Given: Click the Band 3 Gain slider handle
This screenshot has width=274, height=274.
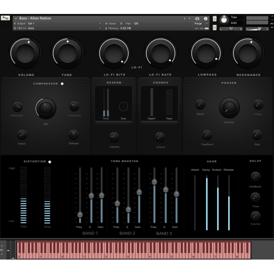Looking at the screenshot, I should click(176, 194).
